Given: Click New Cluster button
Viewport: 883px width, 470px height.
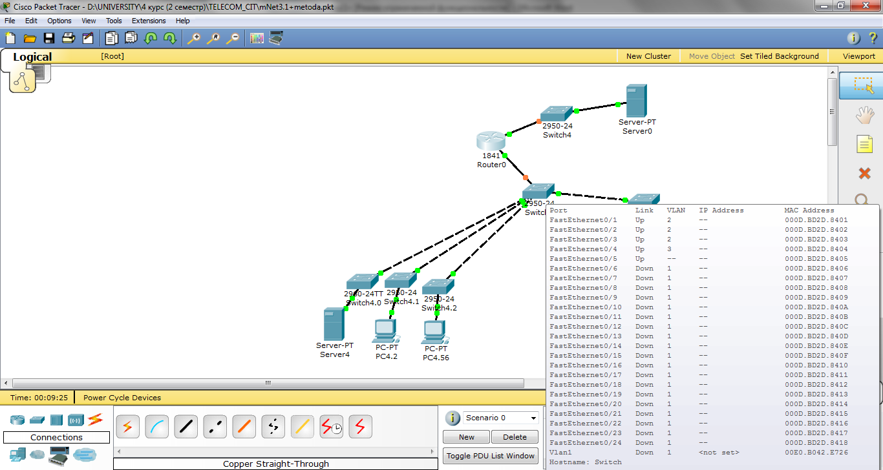Looking at the screenshot, I should point(648,56).
